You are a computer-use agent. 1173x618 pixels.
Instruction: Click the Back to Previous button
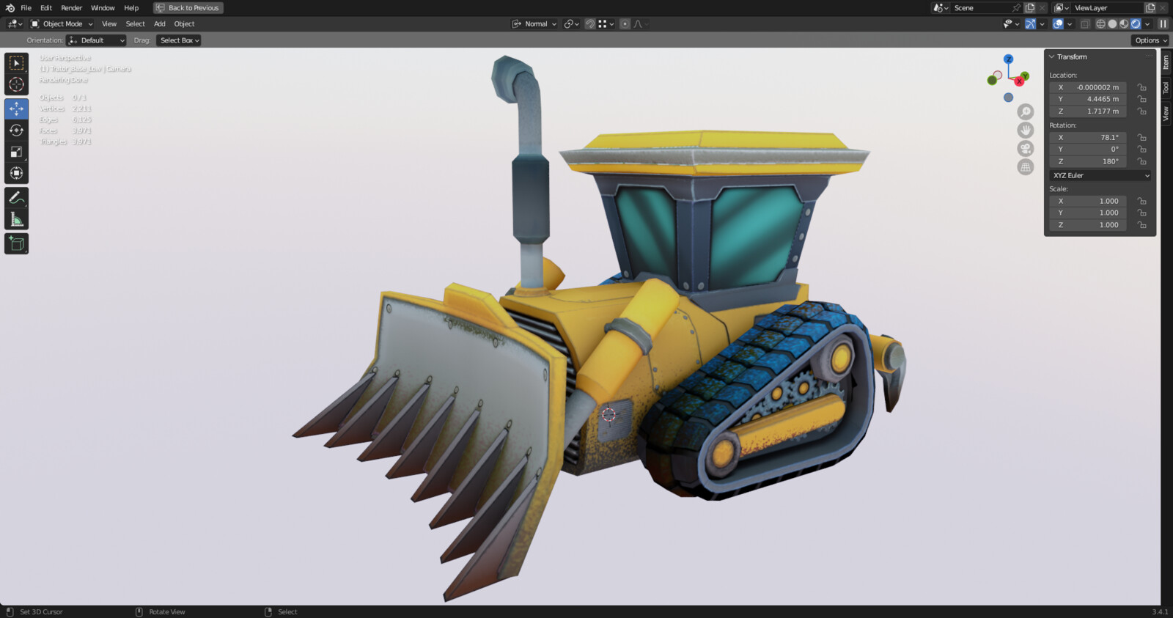[188, 8]
